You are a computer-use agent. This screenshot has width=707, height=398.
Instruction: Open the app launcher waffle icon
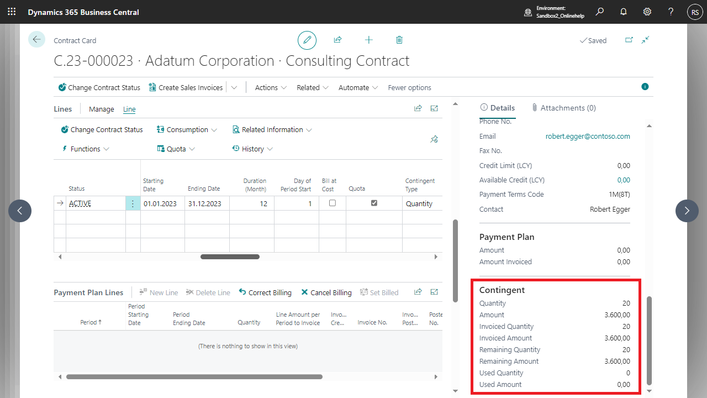pyautogui.click(x=12, y=12)
